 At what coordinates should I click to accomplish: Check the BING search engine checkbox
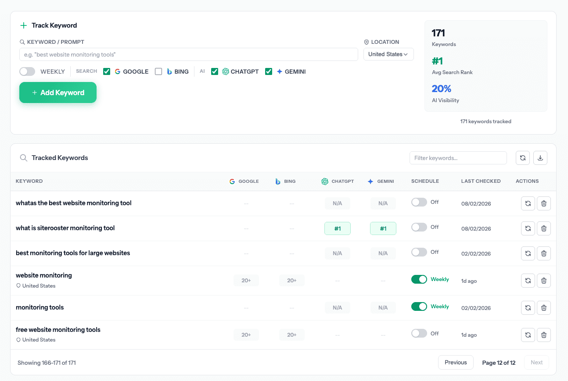[158, 71]
